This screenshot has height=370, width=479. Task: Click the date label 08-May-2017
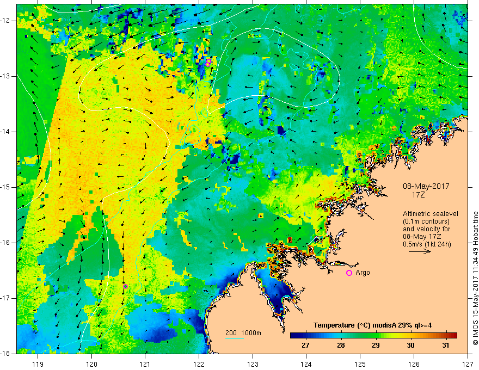point(426,186)
